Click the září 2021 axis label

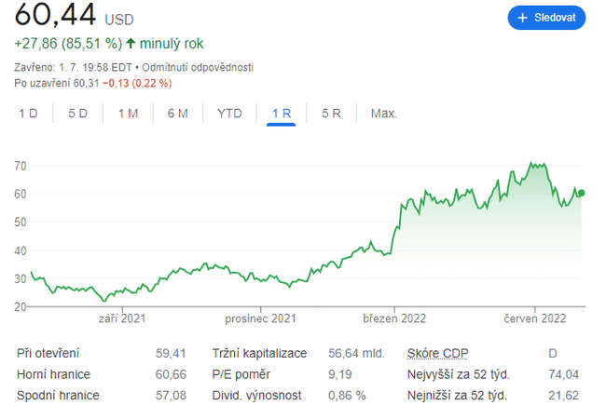point(120,318)
